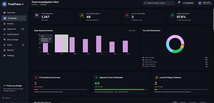214x103 pixels.
Task: Click the "transaction history" legend entry
Action: pos(150,62)
